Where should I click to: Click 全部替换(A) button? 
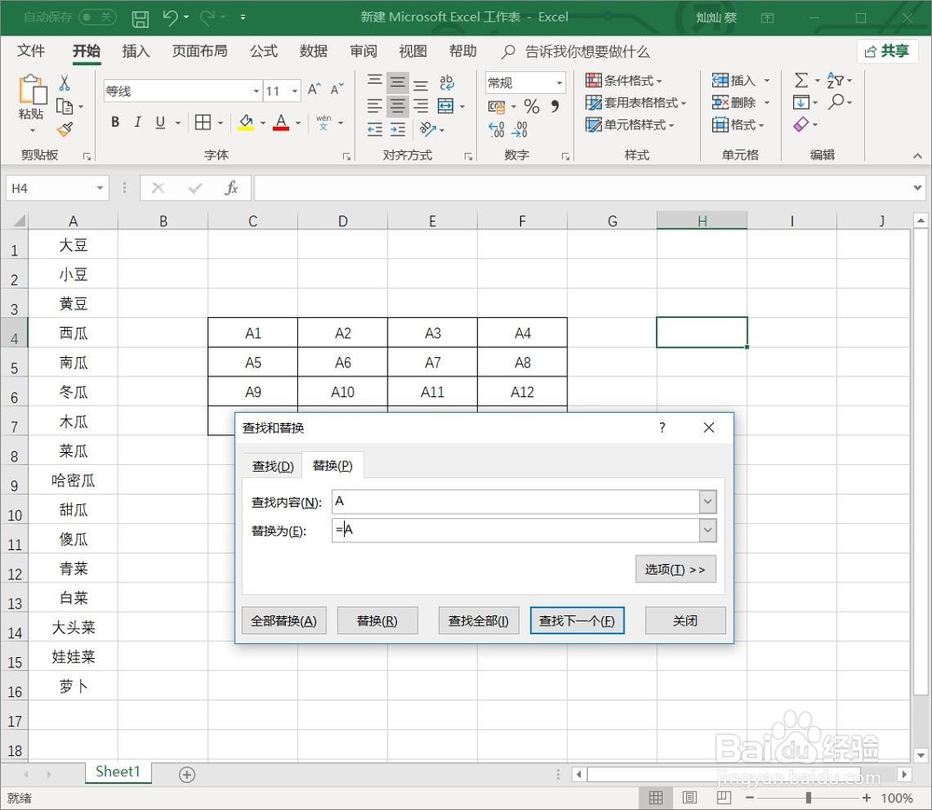click(x=283, y=621)
